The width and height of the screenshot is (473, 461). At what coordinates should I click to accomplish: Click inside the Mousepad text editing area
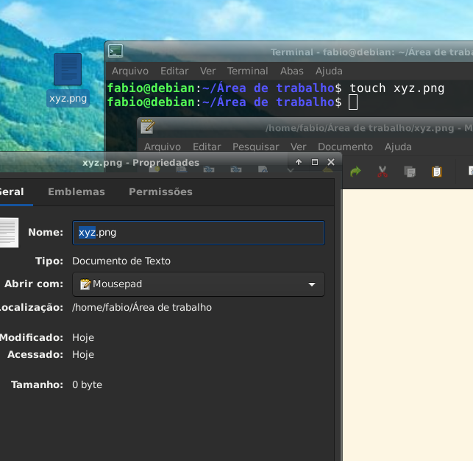pyautogui.click(x=408, y=325)
